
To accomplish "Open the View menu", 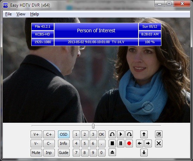I will click(21, 14).
